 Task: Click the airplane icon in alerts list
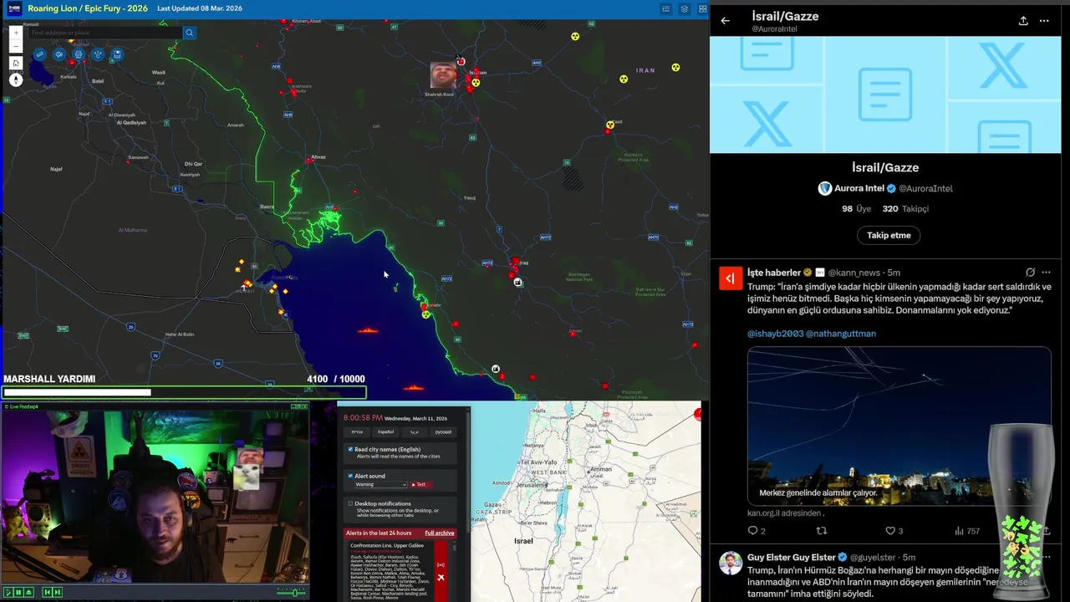441,578
